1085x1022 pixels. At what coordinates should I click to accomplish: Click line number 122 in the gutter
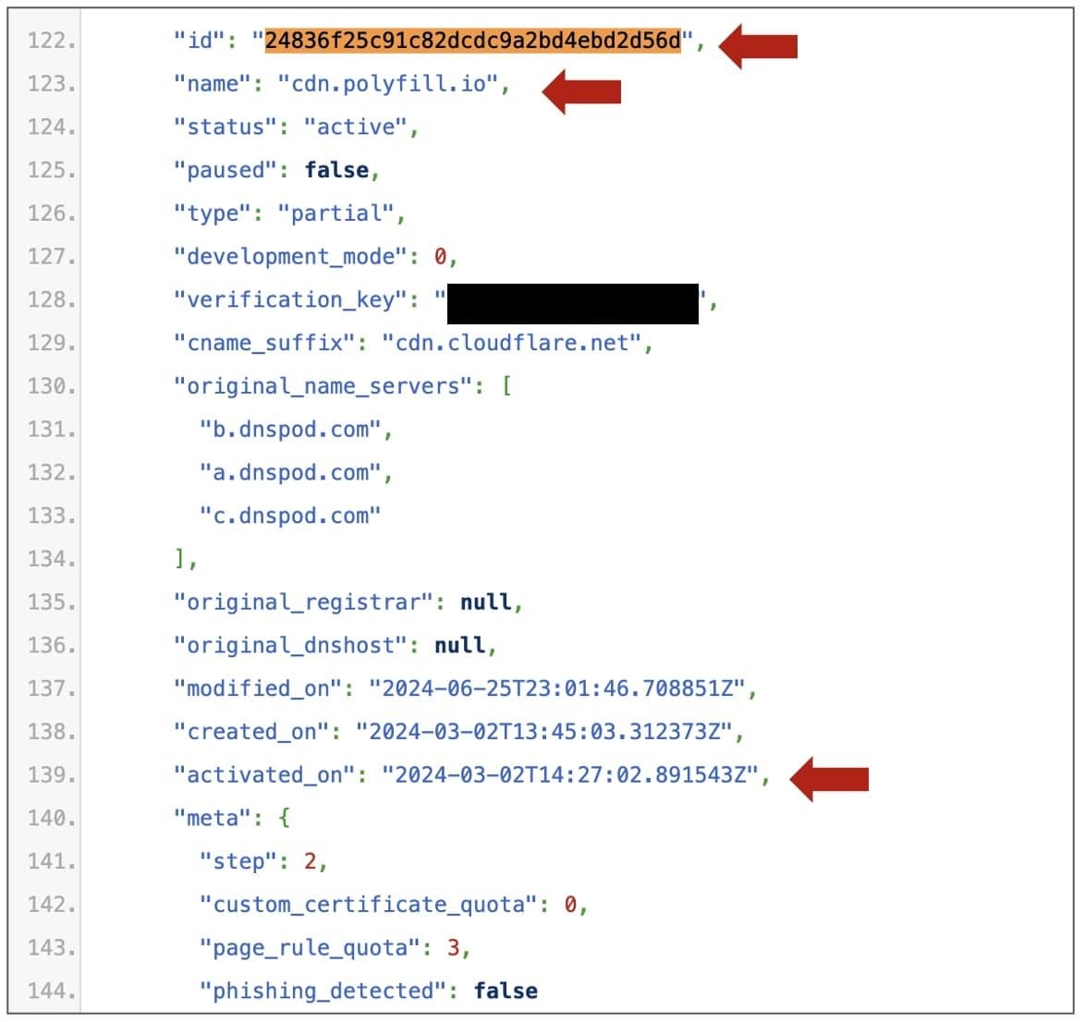pyautogui.click(x=51, y=41)
